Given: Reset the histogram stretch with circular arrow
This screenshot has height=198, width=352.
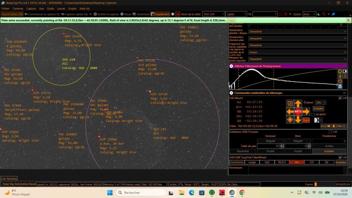Looking at the screenshot, I should coord(340,81).
